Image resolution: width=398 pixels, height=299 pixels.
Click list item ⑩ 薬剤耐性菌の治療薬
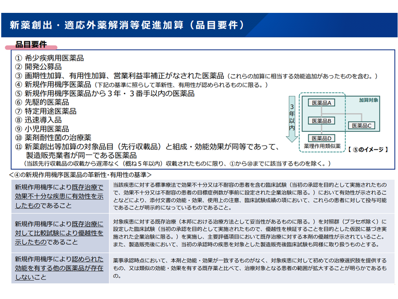click(x=53, y=138)
